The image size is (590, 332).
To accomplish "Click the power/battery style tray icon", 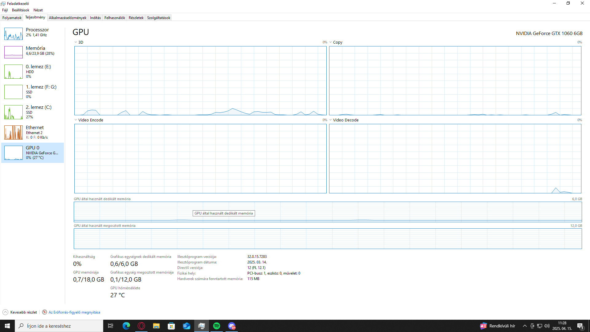I will pos(532,326).
